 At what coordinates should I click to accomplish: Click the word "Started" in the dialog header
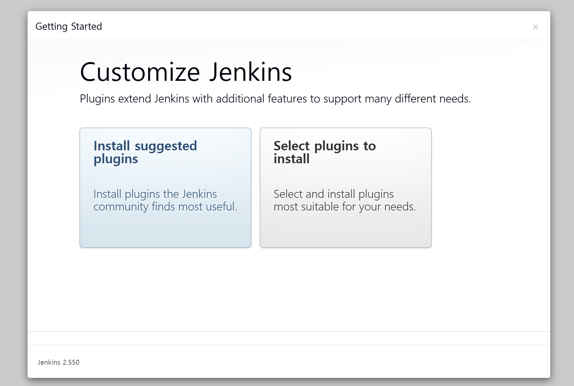pos(86,27)
